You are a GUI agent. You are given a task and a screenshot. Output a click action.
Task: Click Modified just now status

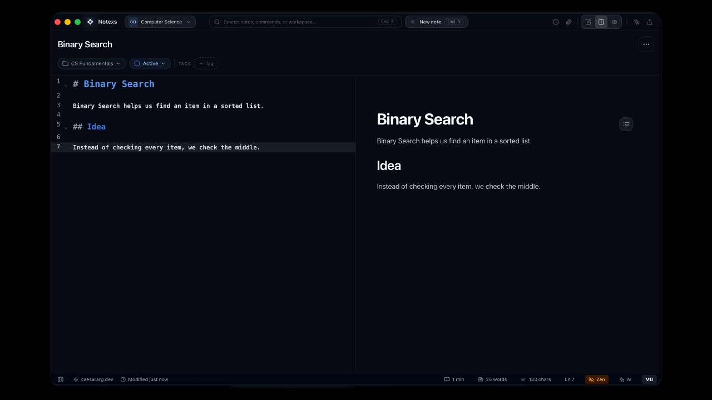[145, 379]
